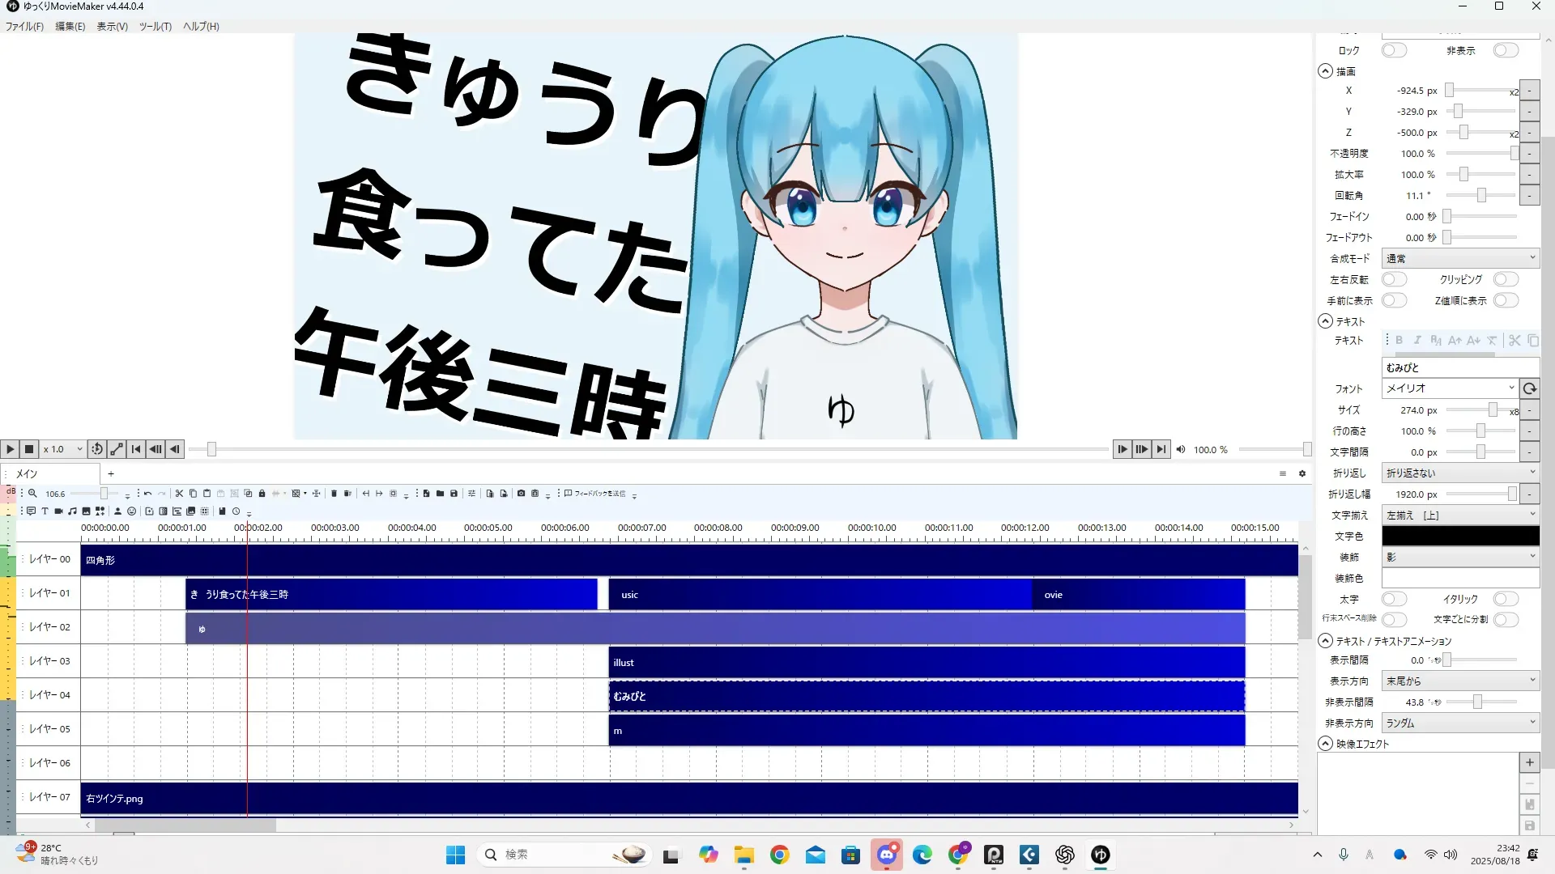This screenshot has height=874, width=1555.
Task: Add a text item with T icon
Action: (x=45, y=511)
